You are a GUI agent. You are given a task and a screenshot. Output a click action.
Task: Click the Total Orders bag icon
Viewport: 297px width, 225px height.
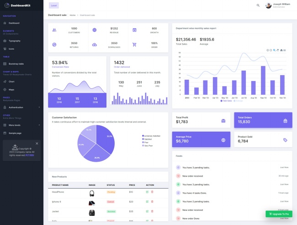pyautogui.click(x=285, y=121)
